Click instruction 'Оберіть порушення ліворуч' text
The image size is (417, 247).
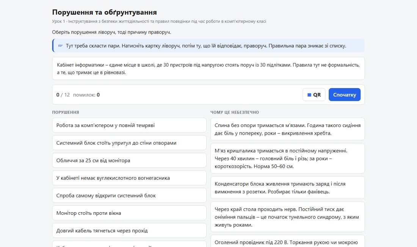click(111, 32)
